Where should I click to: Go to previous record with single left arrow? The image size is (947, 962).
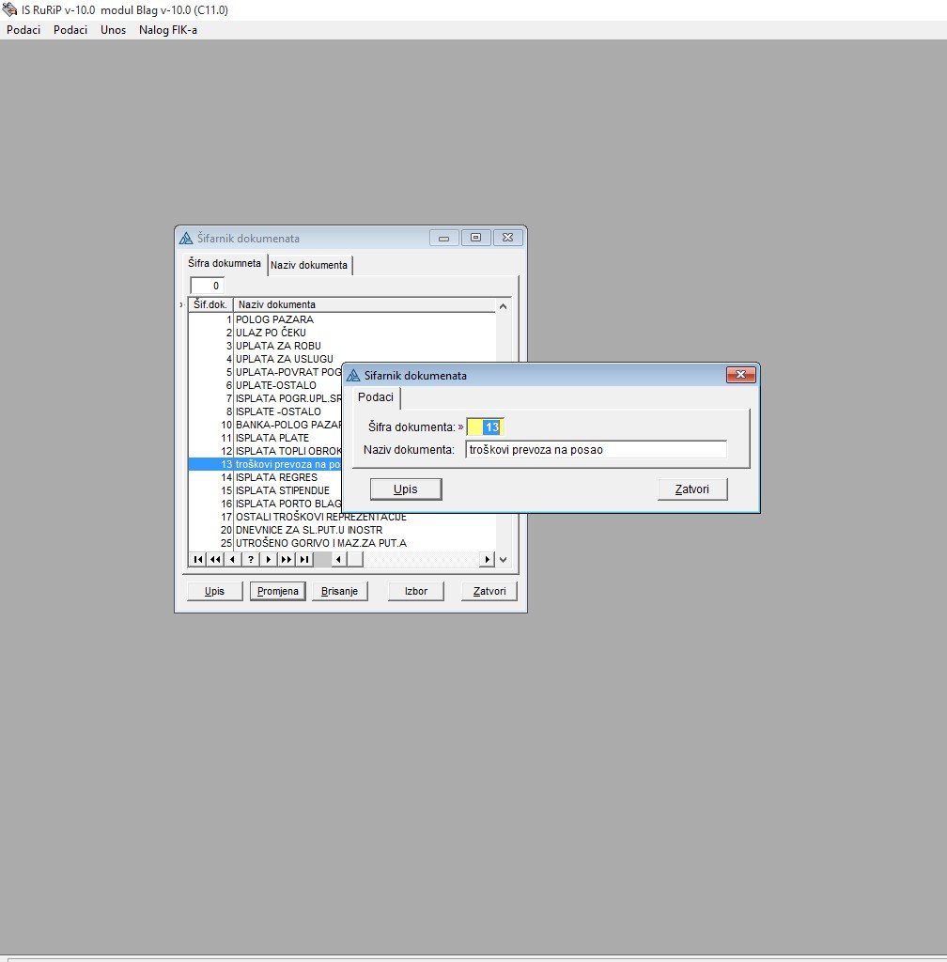233,560
